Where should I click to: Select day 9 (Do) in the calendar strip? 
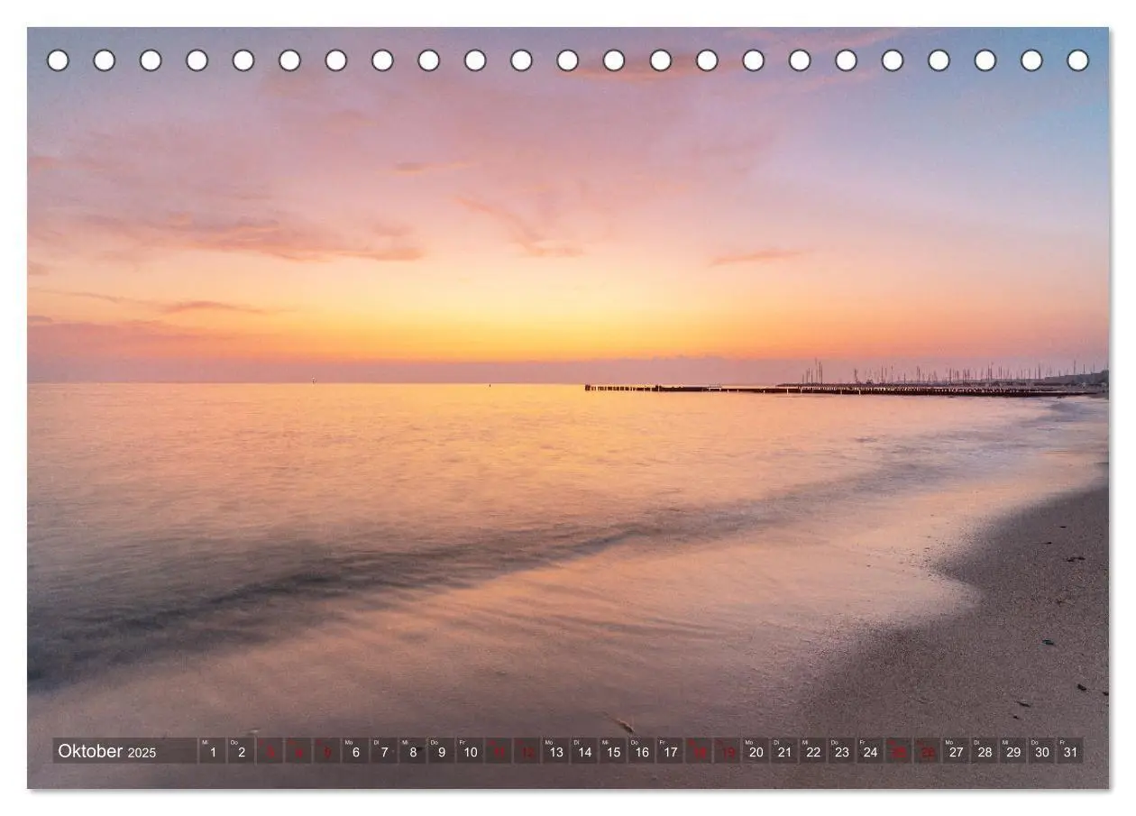pyautogui.click(x=441, y=751)
